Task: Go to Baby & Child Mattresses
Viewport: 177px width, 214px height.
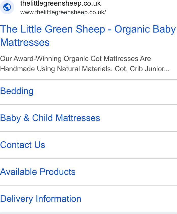Action: pos(50,118)
